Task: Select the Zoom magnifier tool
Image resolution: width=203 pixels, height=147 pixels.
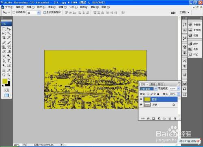Action: 9,75
